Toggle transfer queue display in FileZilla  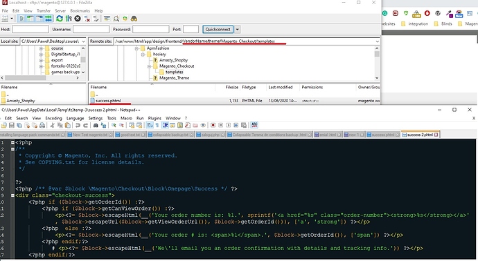click(48, 19)
